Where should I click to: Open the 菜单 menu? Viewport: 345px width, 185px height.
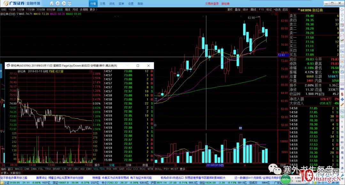pyautogui.click(x=121, y=4)
